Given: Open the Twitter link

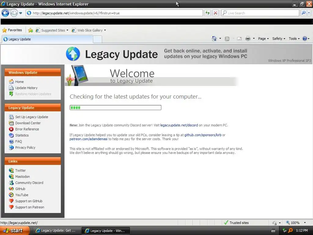Looking at the screenshot, I should coord(20,170).
